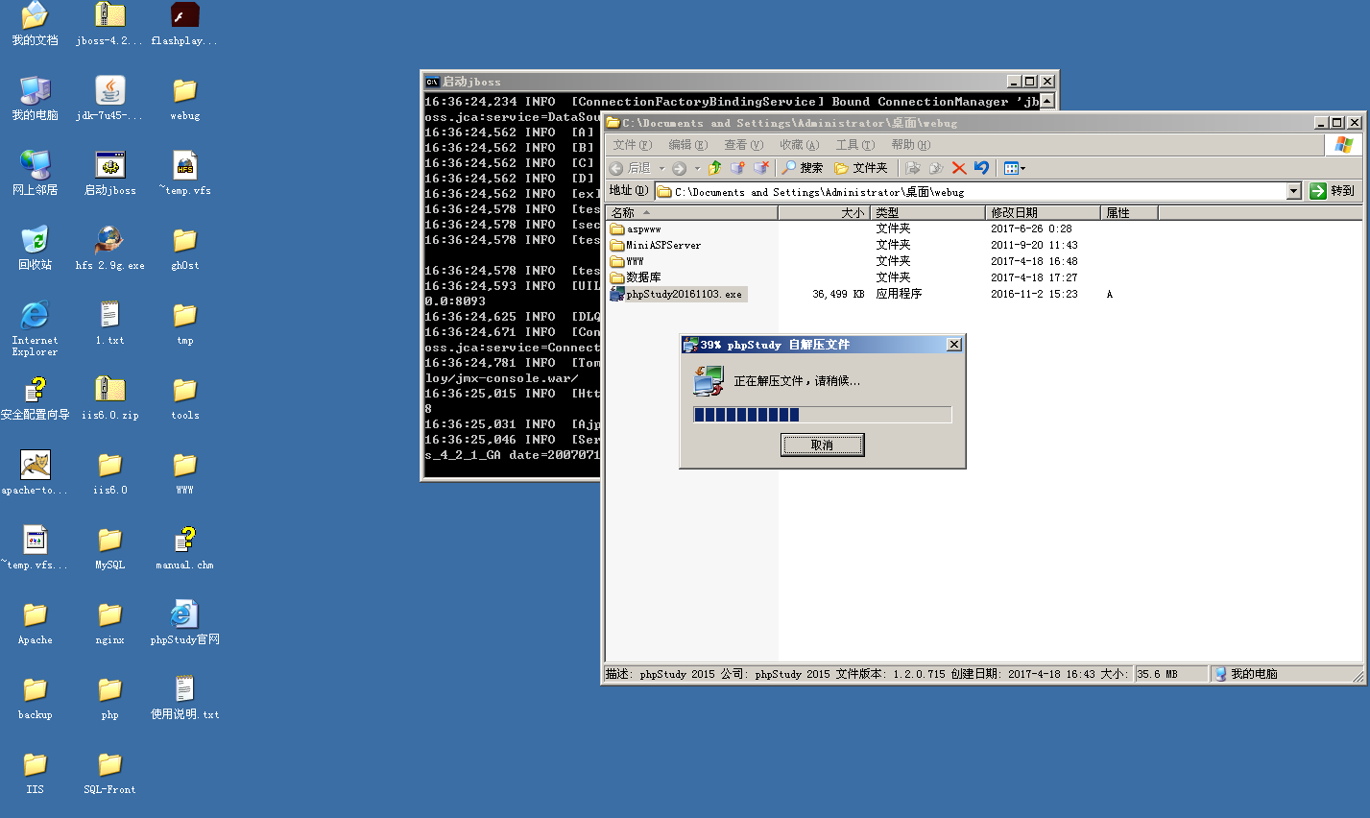Open 工具(T) menu in Explorer
This screenshot has width=1370, height=818.
854,145
